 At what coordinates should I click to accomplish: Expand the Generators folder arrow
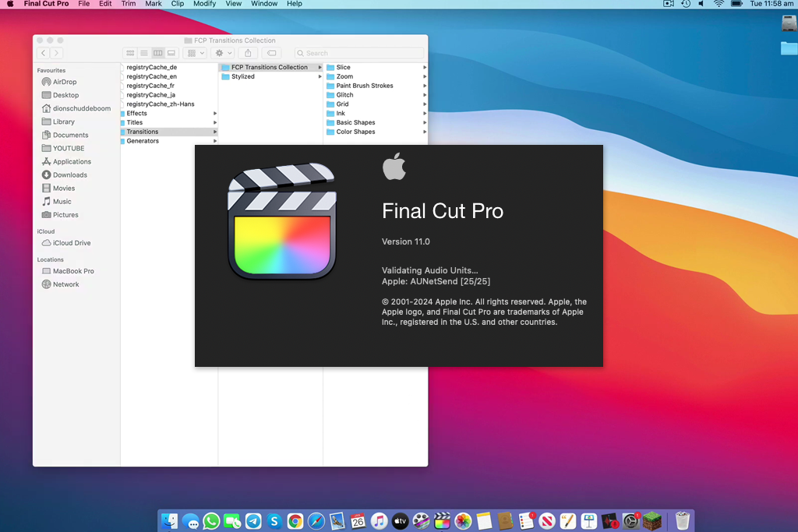pos(215,141)
